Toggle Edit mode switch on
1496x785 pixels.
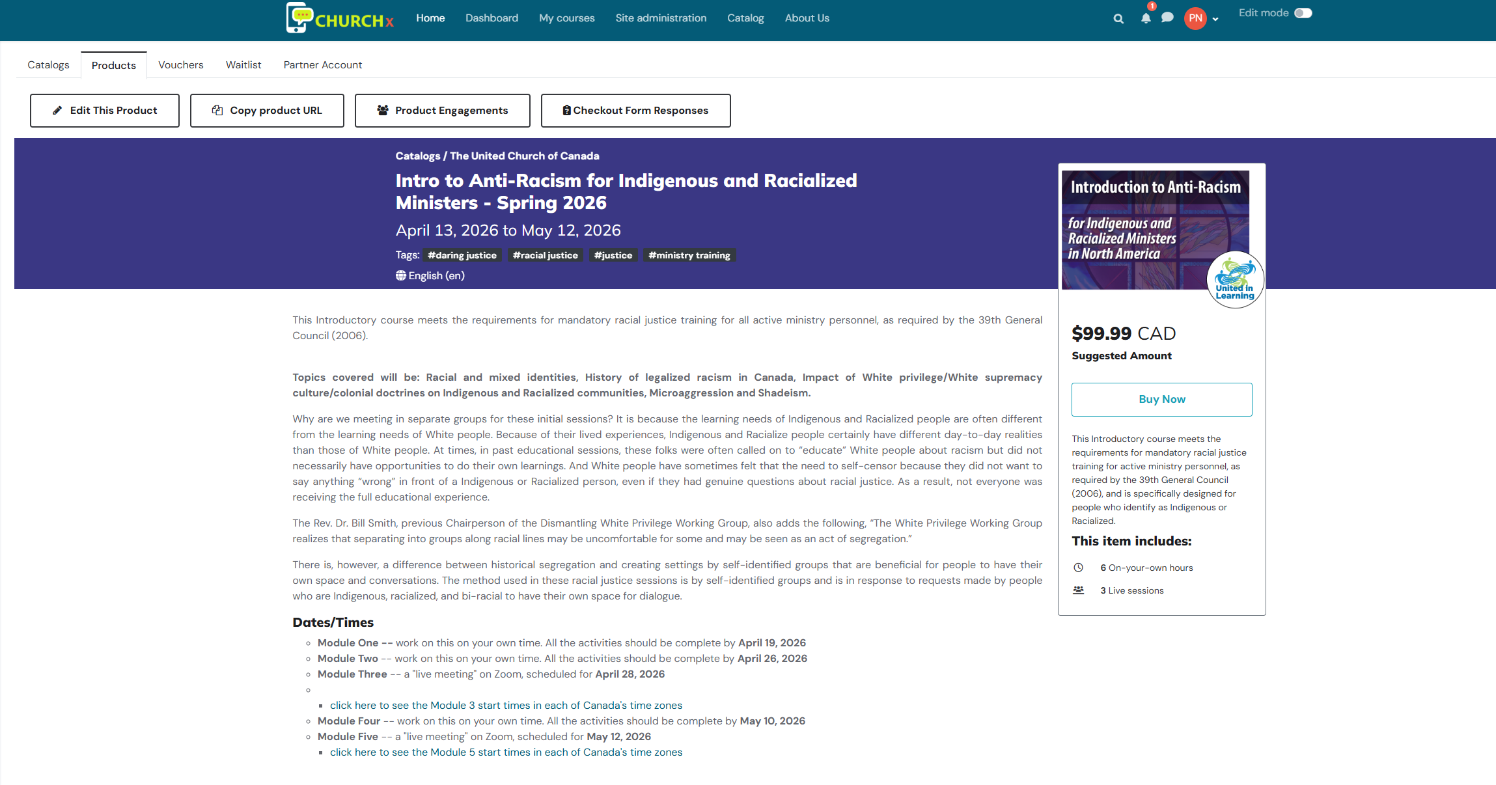1303,13
